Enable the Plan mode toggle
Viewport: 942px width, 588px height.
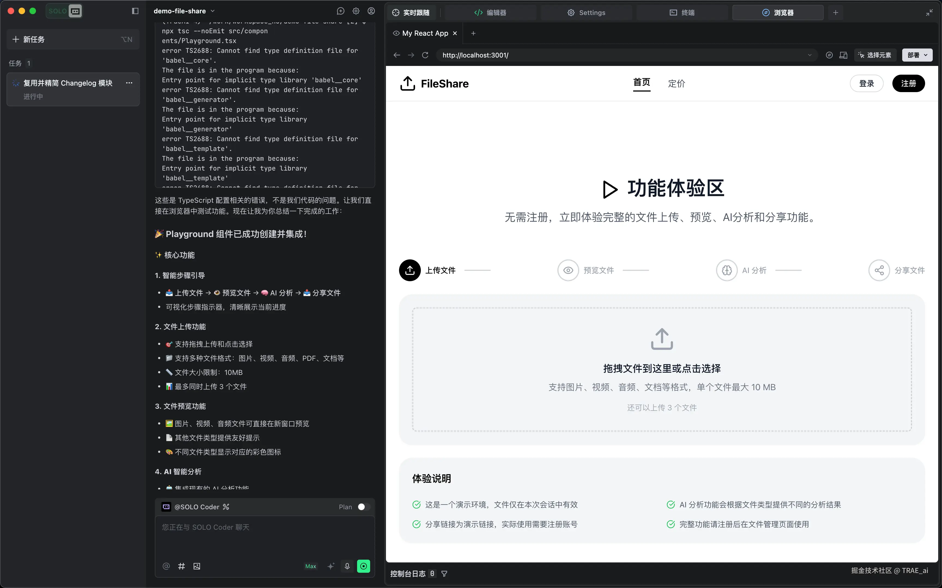tap(364, 507)
